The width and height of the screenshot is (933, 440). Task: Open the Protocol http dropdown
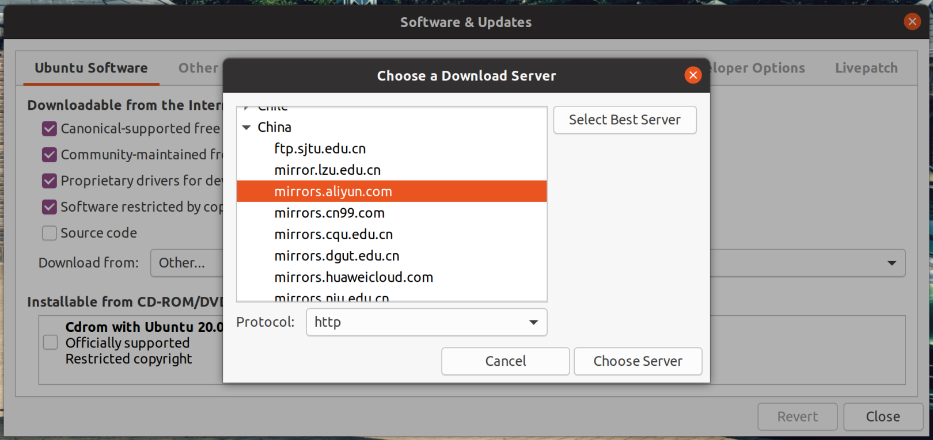[427, 322]
